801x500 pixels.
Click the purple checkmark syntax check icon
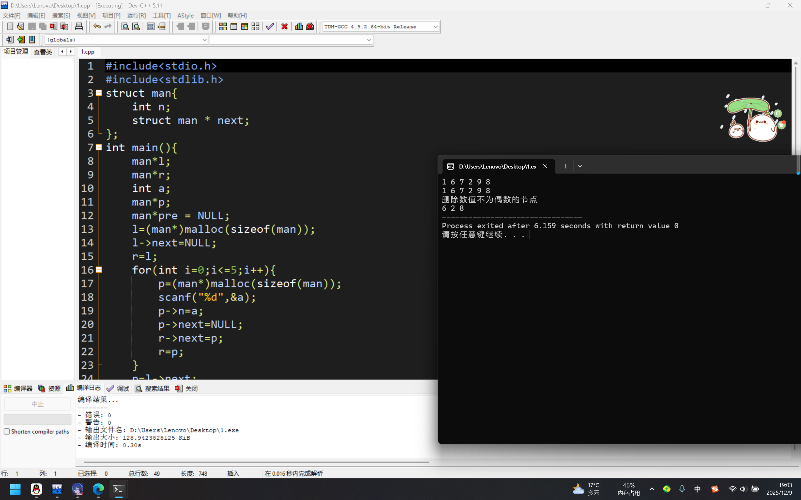click(x=270, y=27)
